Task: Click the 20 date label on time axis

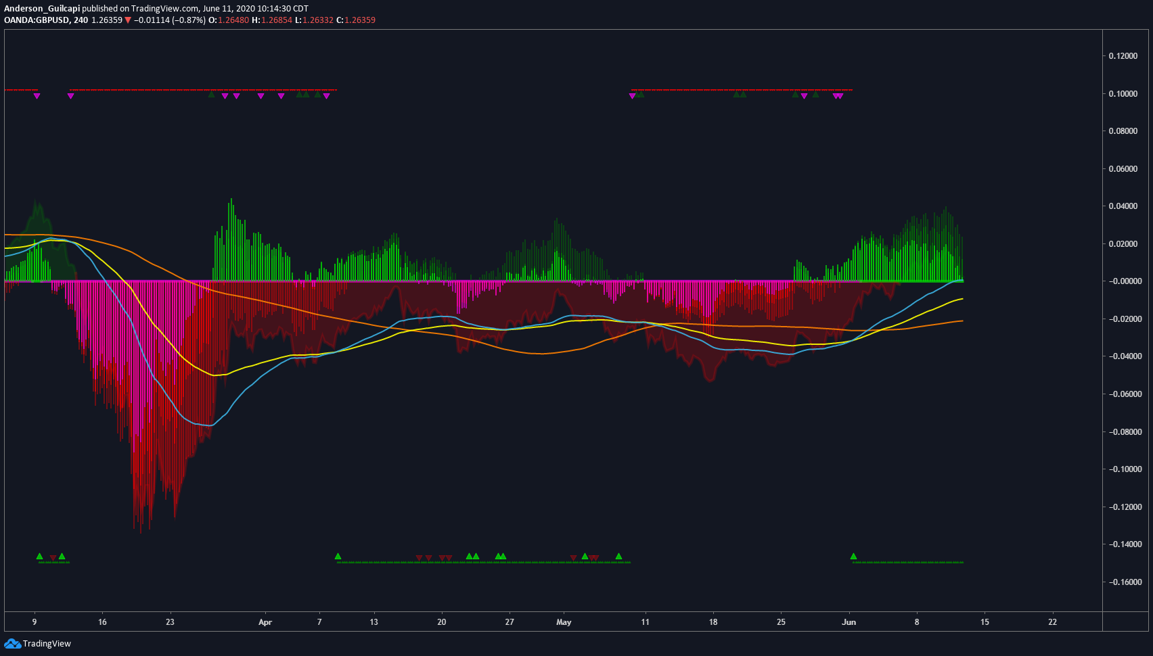Action: click(x=442, y=622)
